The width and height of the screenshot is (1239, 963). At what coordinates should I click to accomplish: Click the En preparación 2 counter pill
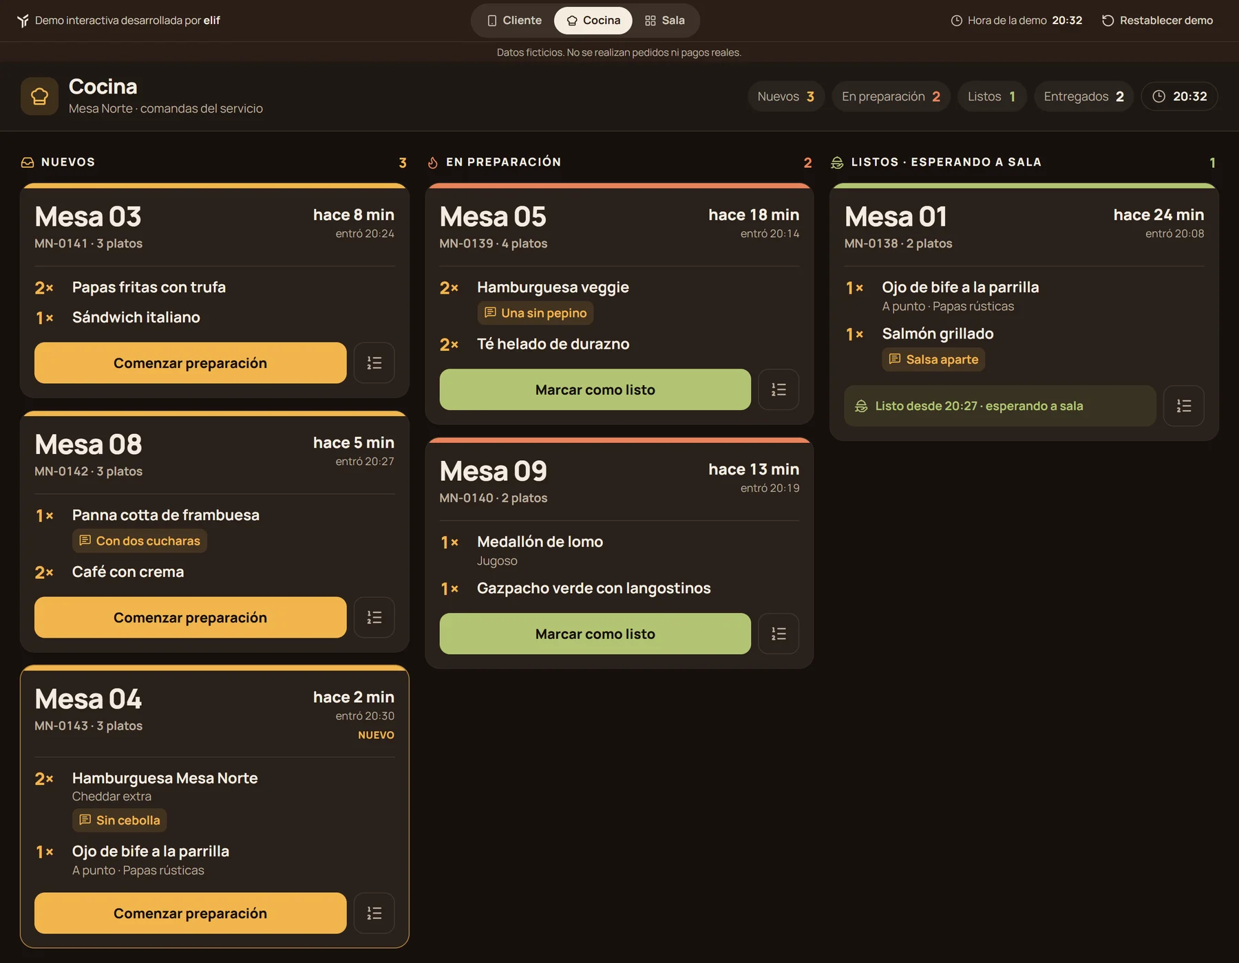click(891, 96)
